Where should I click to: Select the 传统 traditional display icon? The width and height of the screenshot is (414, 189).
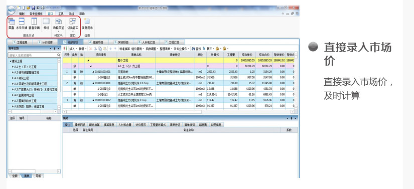pyautogui.click(x=46, y=21)
